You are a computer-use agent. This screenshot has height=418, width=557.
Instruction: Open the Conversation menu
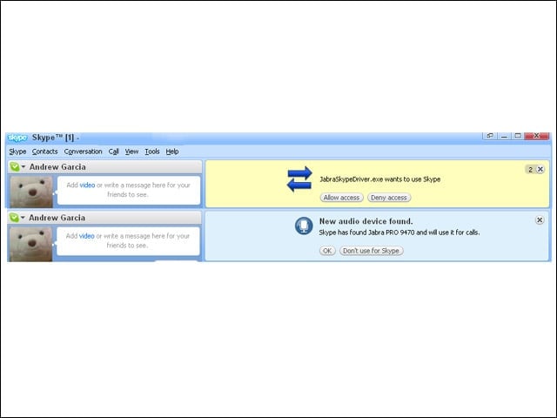(x=83, y=152)
